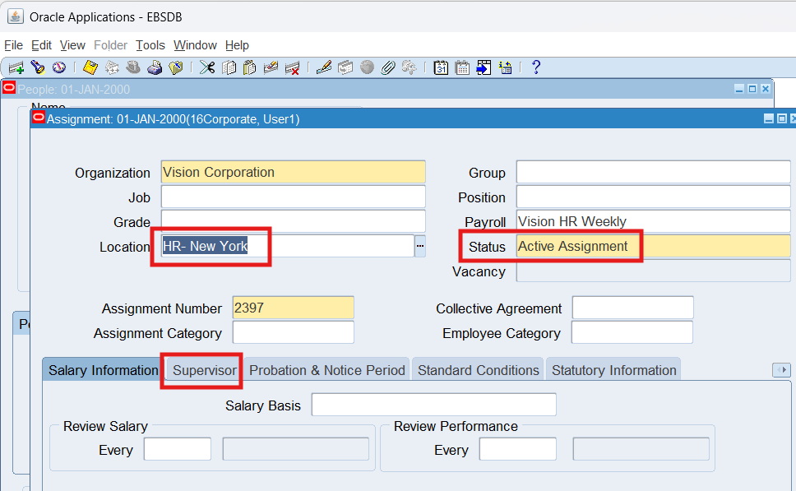Open Attachments with the paperclip icon
796x491 pixels.
pyautogui.click(x=388, y=67)
